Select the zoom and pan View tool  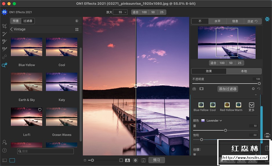click(4, 65)
